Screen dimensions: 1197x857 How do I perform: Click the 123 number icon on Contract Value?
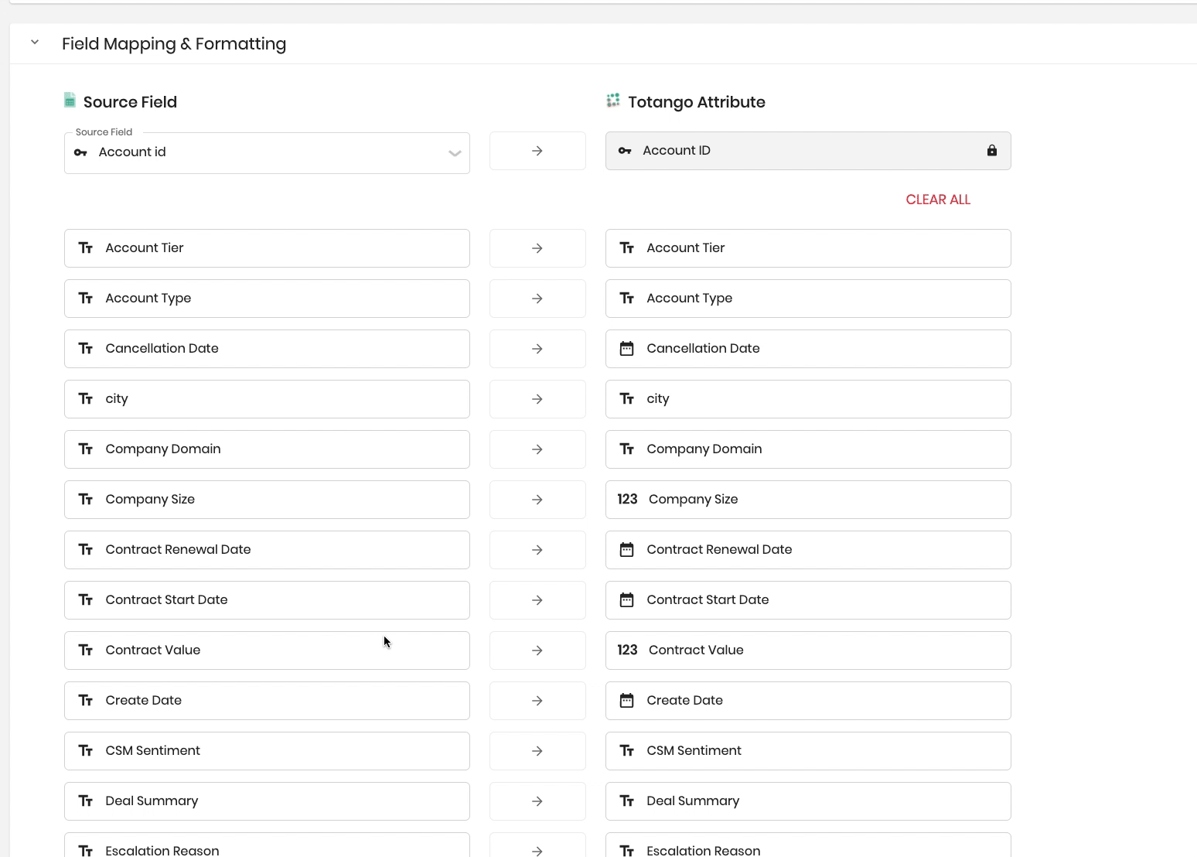(x=627, y=650)
